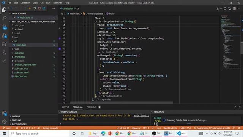Split the editor right
243x137 pixels.
coord(234,8)
